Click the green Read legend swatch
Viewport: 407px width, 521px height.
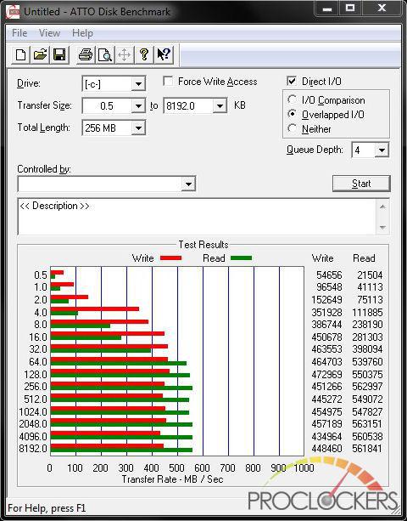click(x=242, y=258)
